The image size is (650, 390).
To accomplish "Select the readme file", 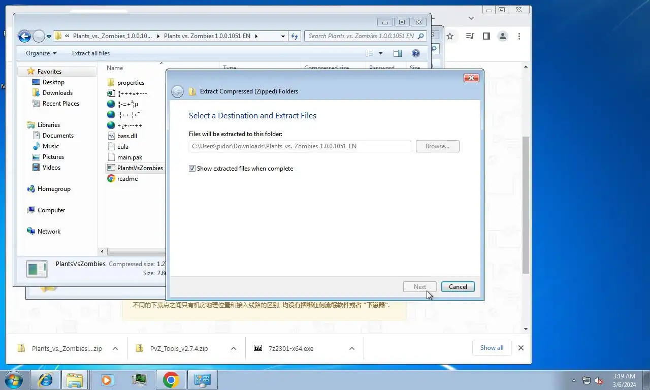I will coord(127,179).
